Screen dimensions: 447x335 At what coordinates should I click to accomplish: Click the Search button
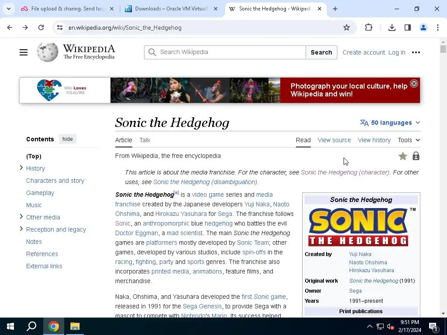321,52
